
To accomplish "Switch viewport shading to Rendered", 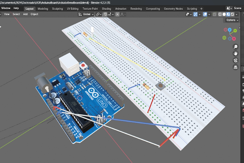I will pos(232,14).
